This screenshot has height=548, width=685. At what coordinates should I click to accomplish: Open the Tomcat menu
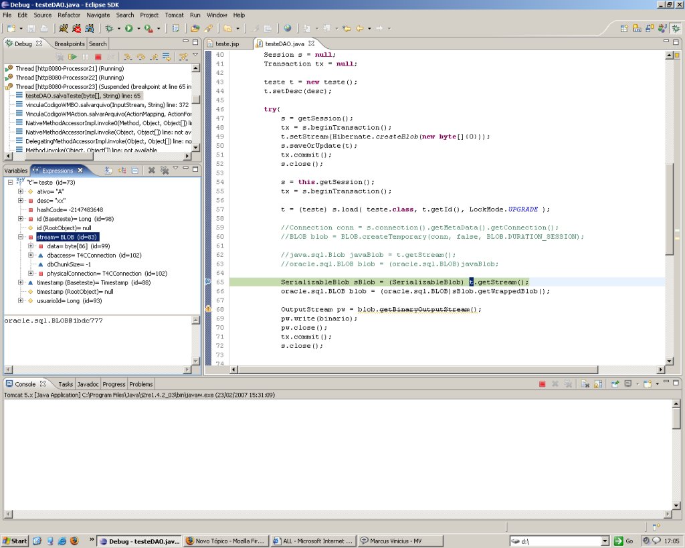(174, 15)
